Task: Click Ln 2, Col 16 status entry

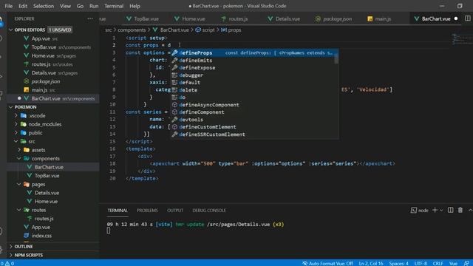Action: (x=371, y=263)
